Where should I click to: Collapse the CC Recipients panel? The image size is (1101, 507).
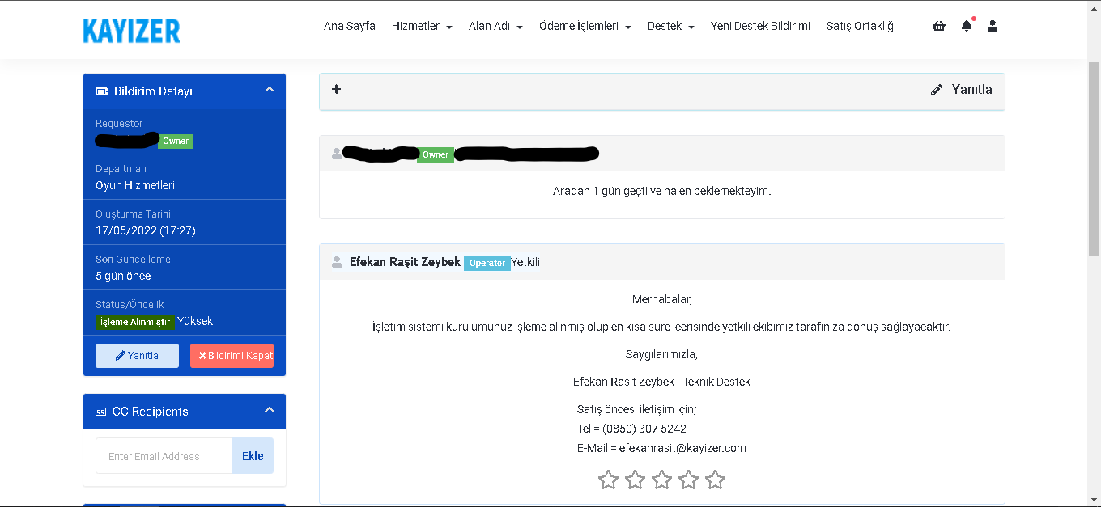(x=270, y=410)
